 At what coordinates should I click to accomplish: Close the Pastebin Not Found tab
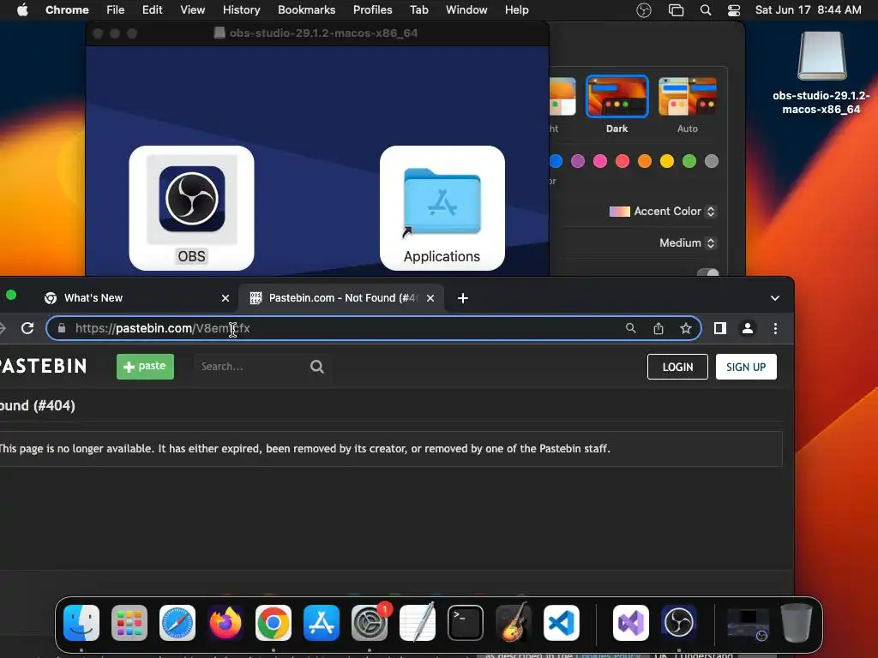coord(430,298)
